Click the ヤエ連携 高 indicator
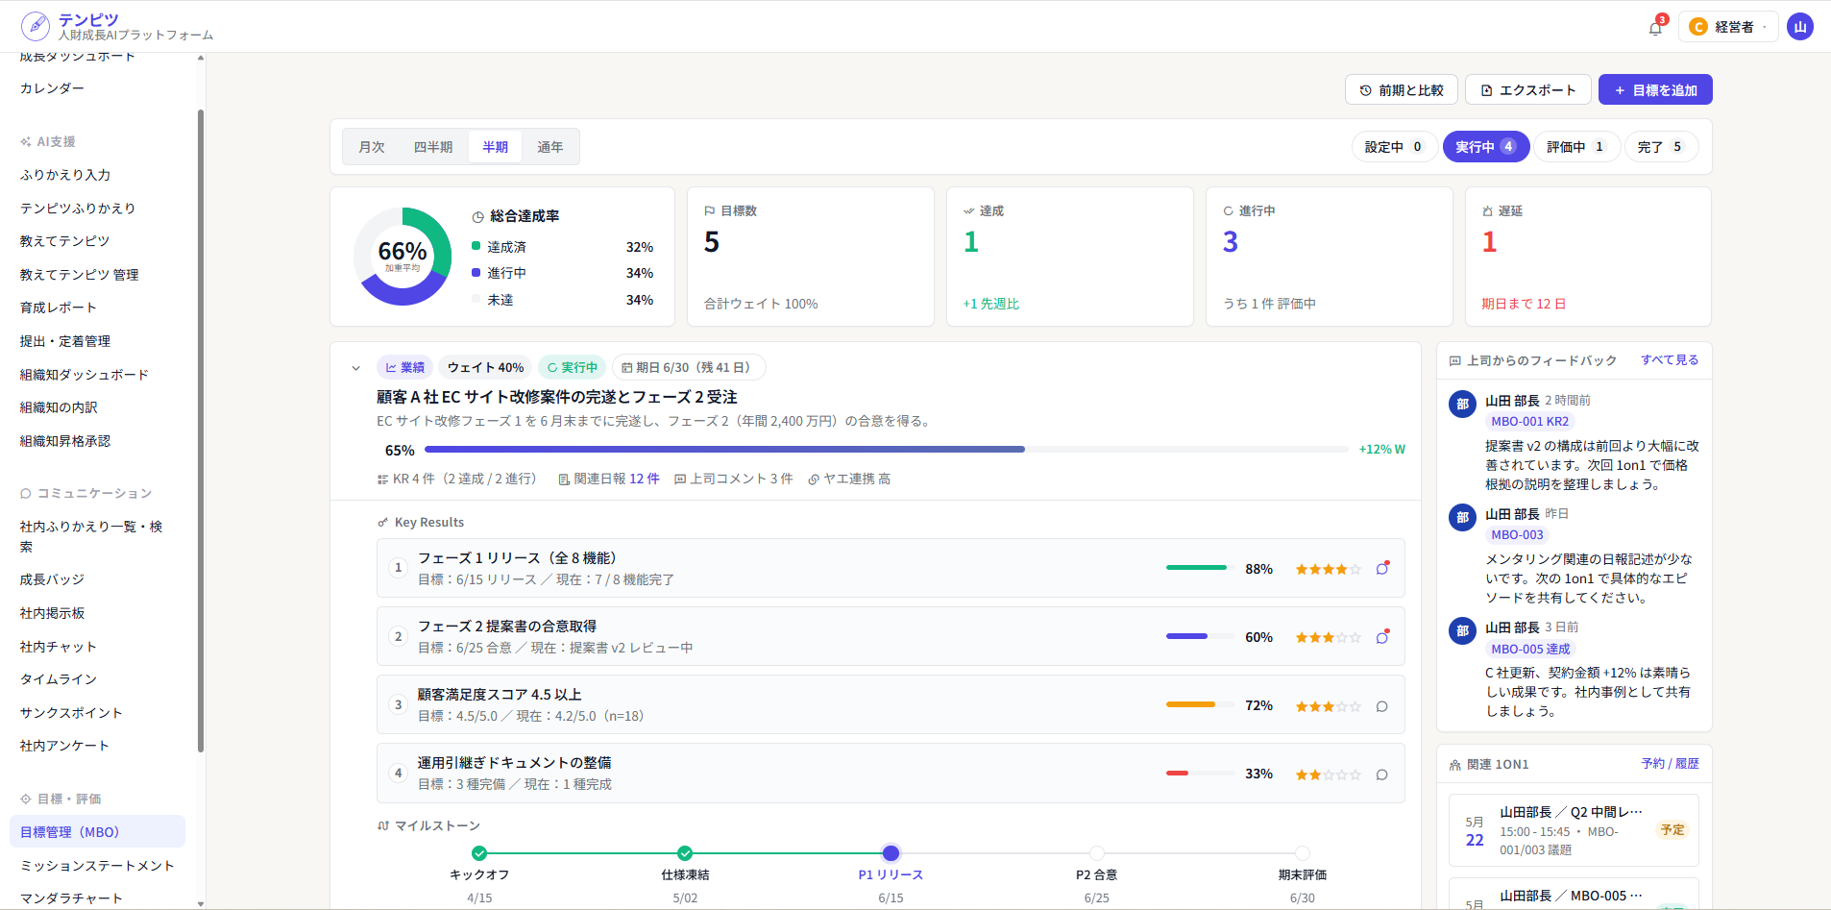The image size is (1831, 910). tap(849, 479)
